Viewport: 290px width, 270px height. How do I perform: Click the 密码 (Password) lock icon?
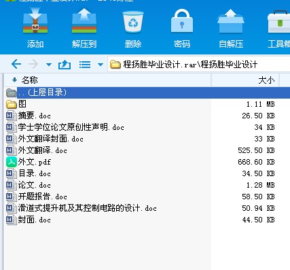(x=182, y=21)
